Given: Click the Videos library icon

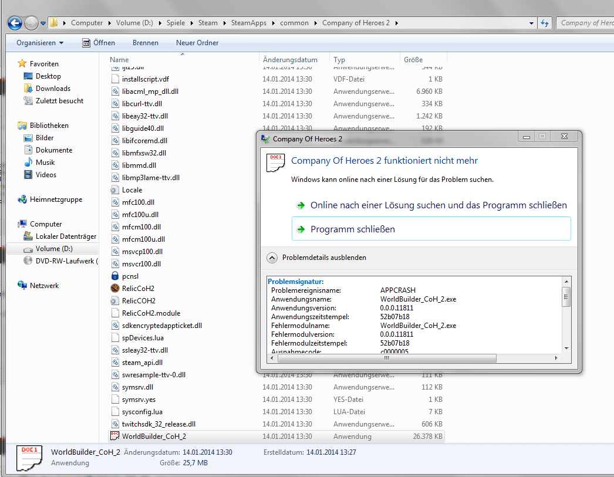Looking at the screenshot, I should [28, 174].
